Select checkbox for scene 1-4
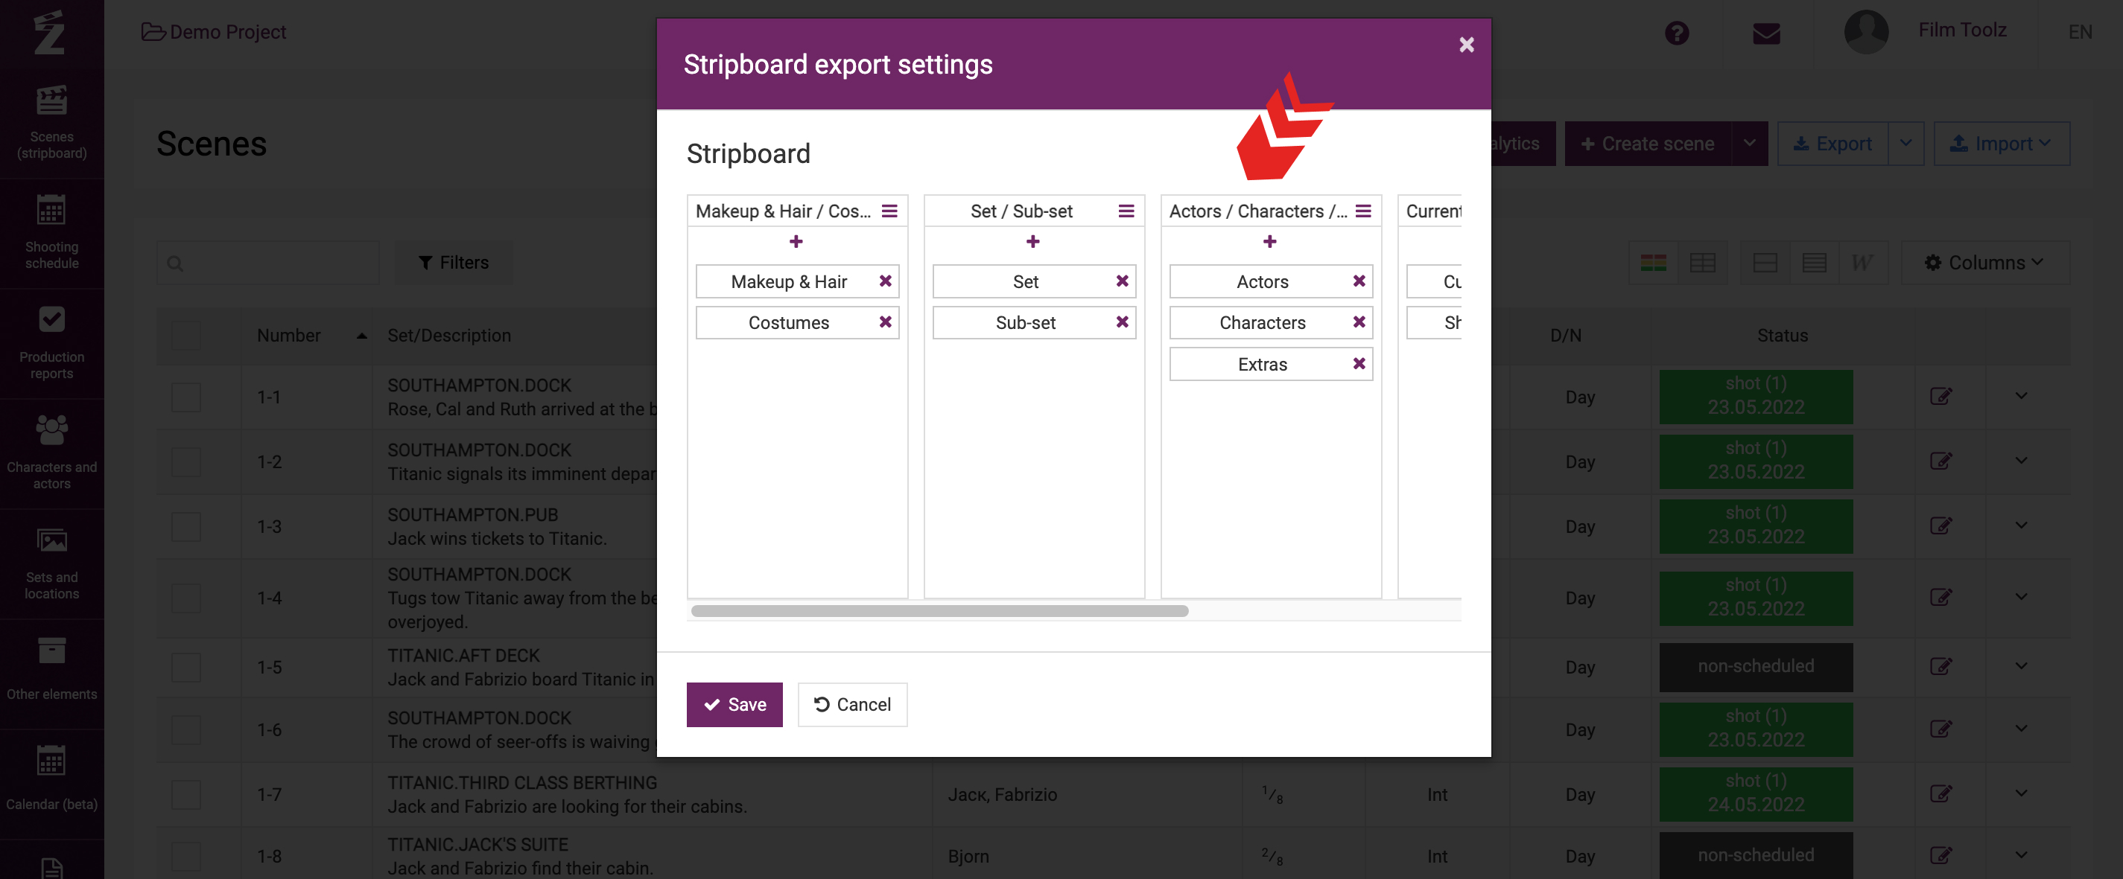The height and width of the screenshot is (879, 2123). pos(186,598)
